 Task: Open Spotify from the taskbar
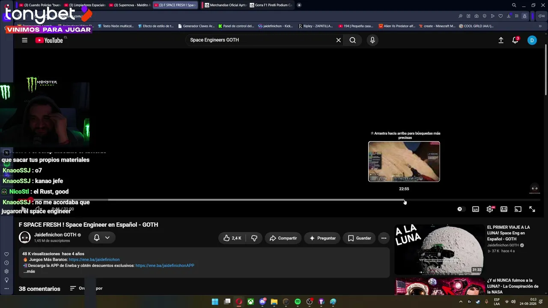coord(298,302)
